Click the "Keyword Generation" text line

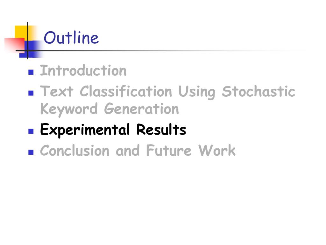click(110, 109)
